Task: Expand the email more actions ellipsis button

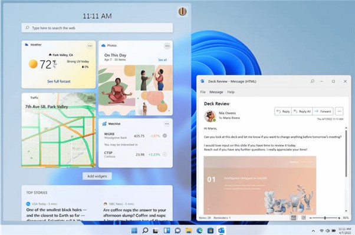Action: click(339, 111)
